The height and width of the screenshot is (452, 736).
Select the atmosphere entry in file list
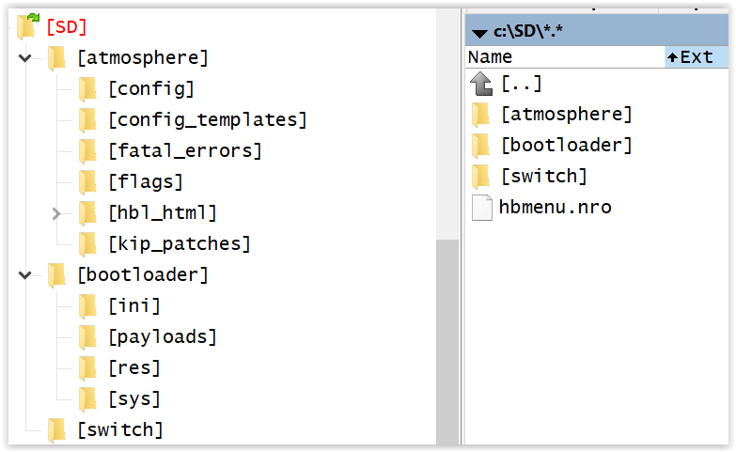click(x=567, y=115)
